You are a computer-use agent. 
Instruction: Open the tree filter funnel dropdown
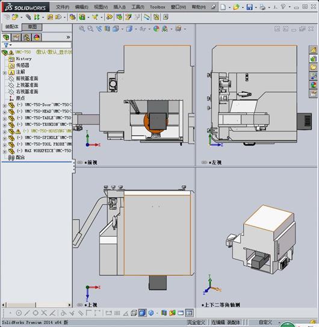point(7,45)
